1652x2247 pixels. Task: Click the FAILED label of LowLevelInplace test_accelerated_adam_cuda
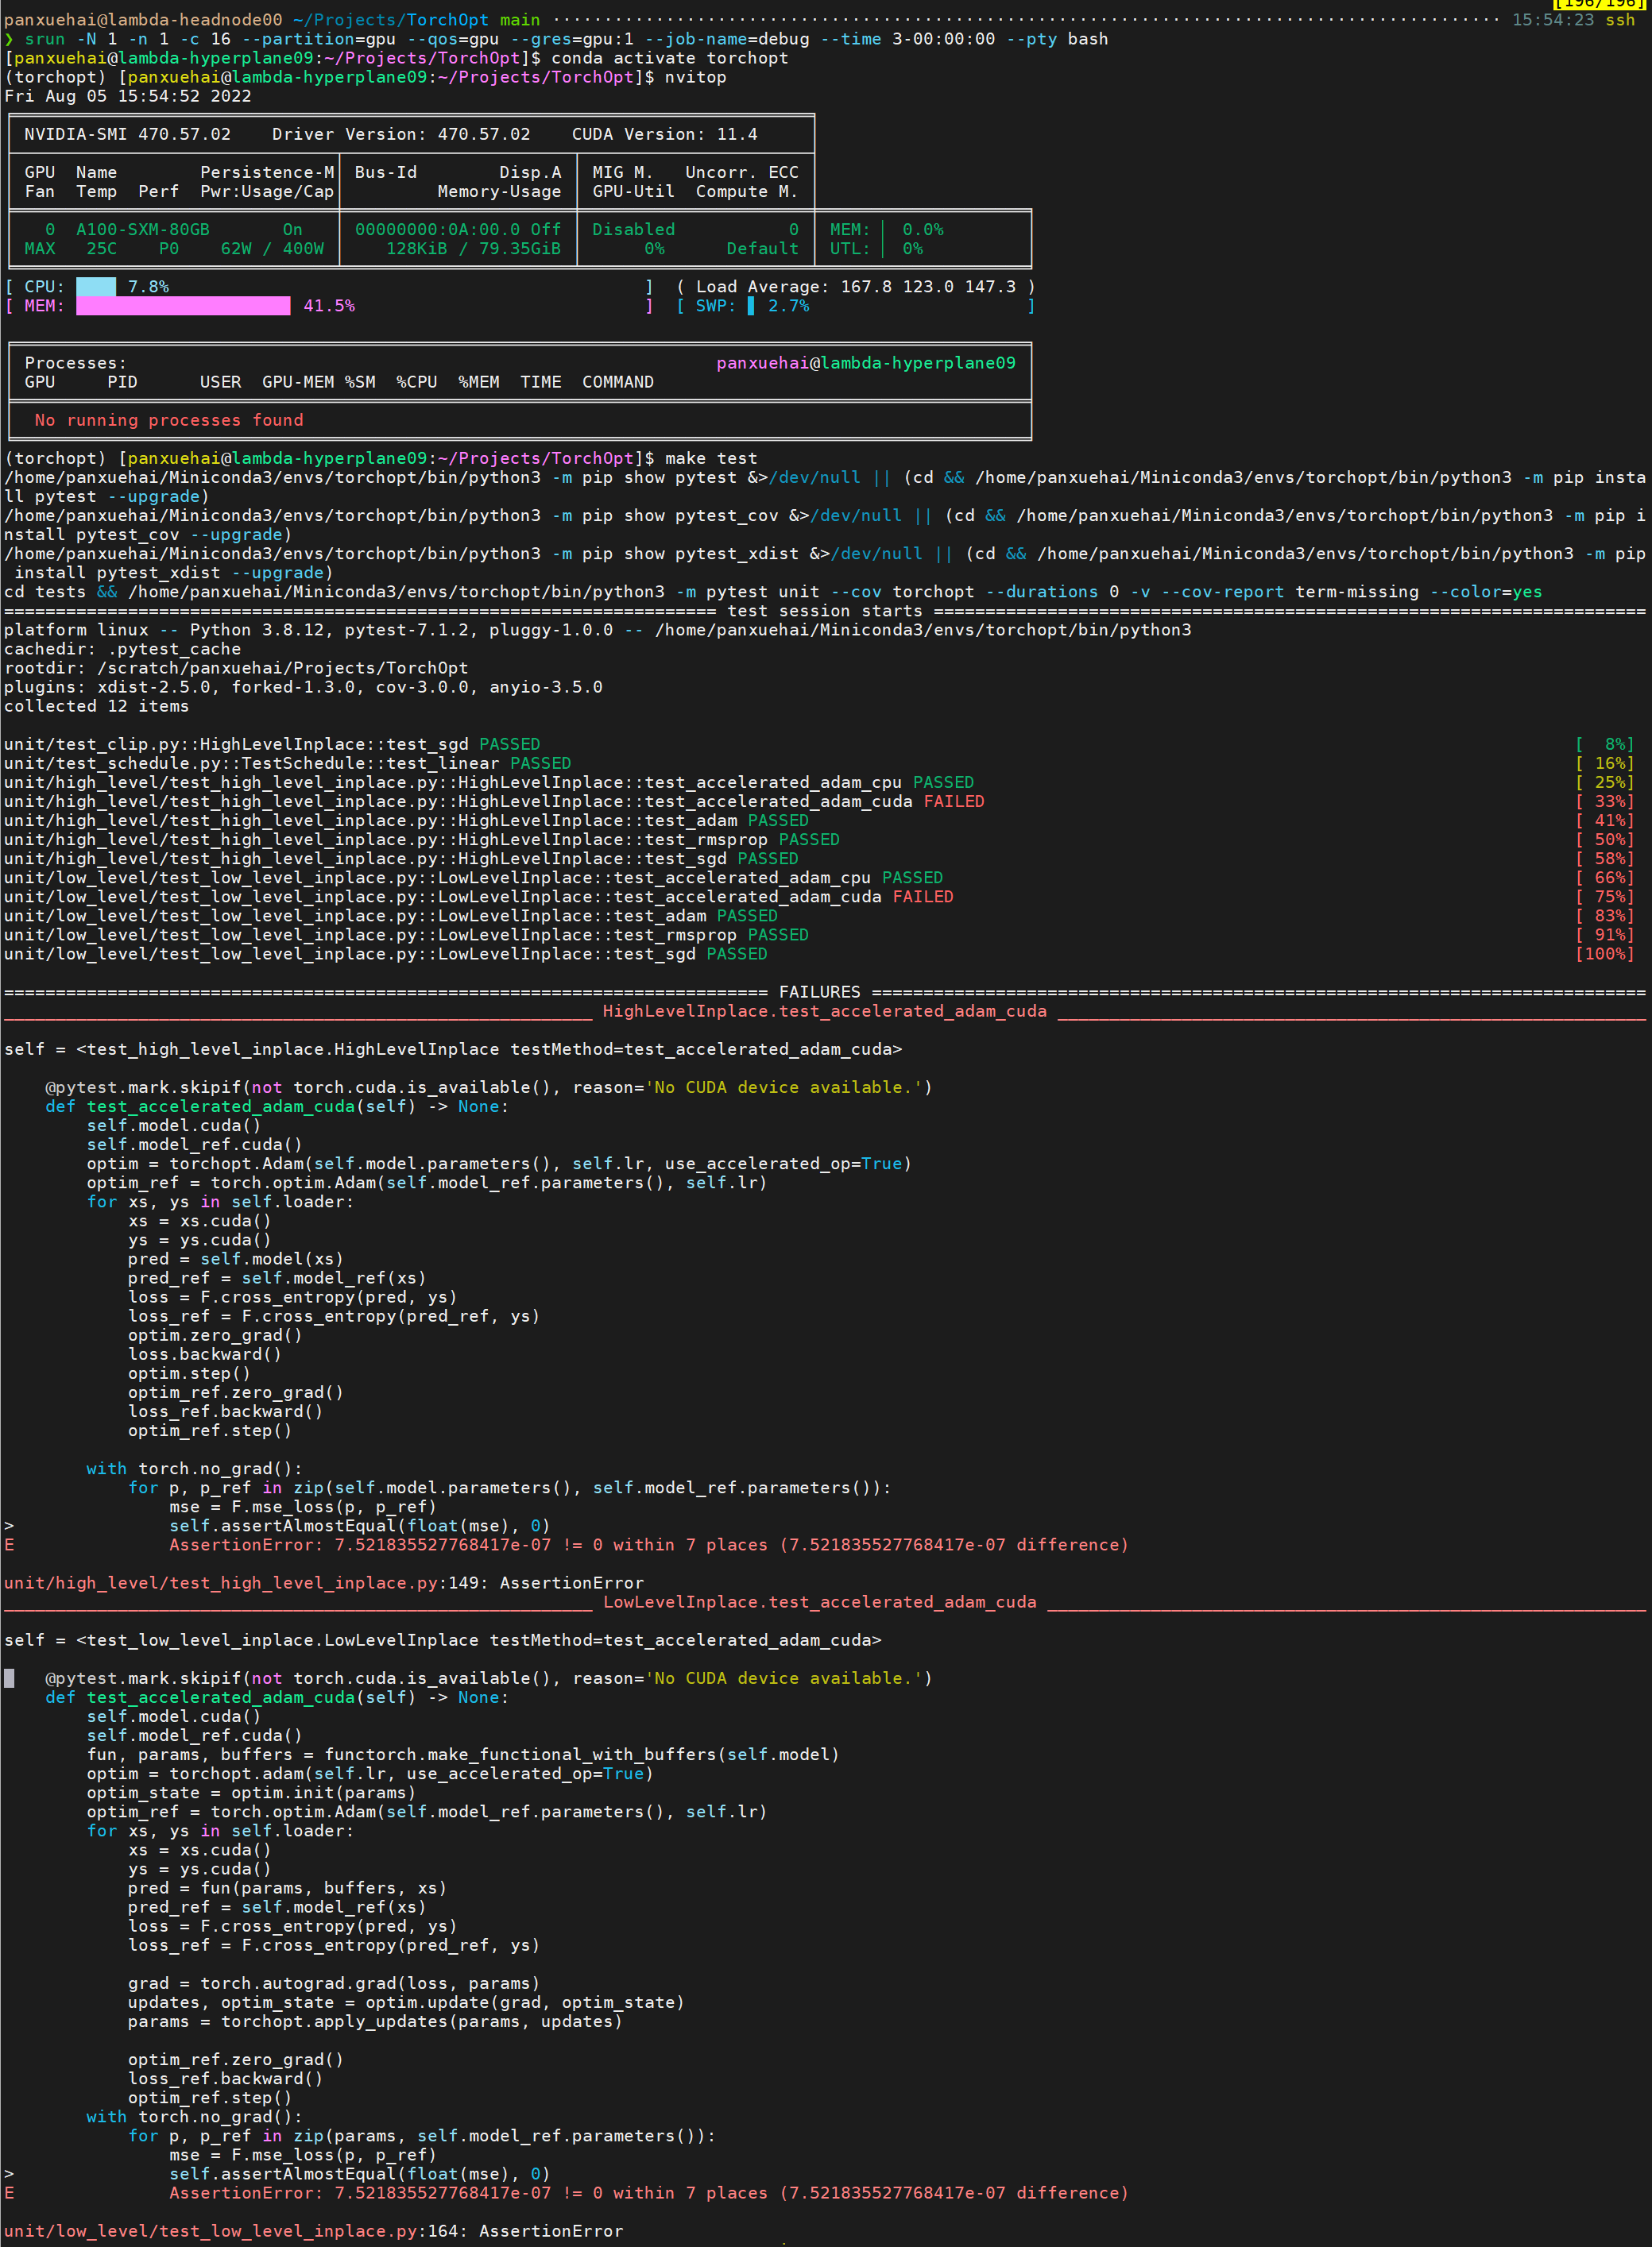click(922, 897)
